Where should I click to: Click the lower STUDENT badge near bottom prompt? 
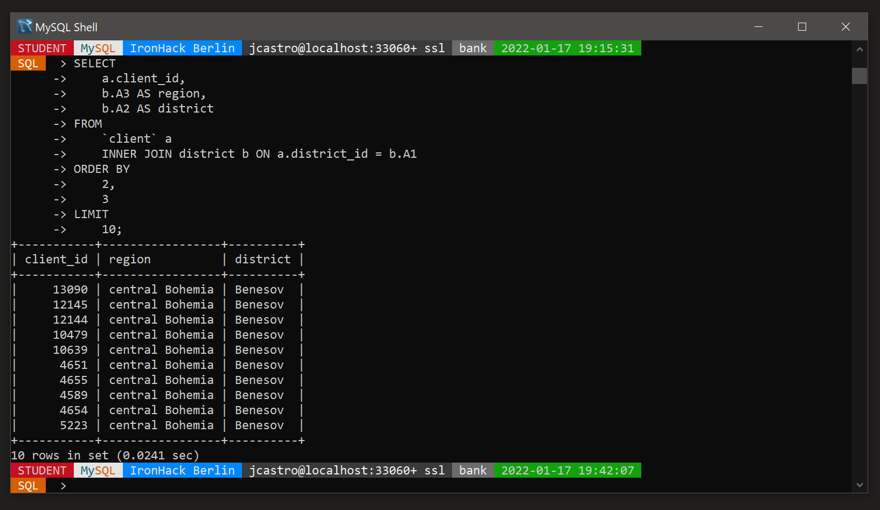[x=42, y=470]
